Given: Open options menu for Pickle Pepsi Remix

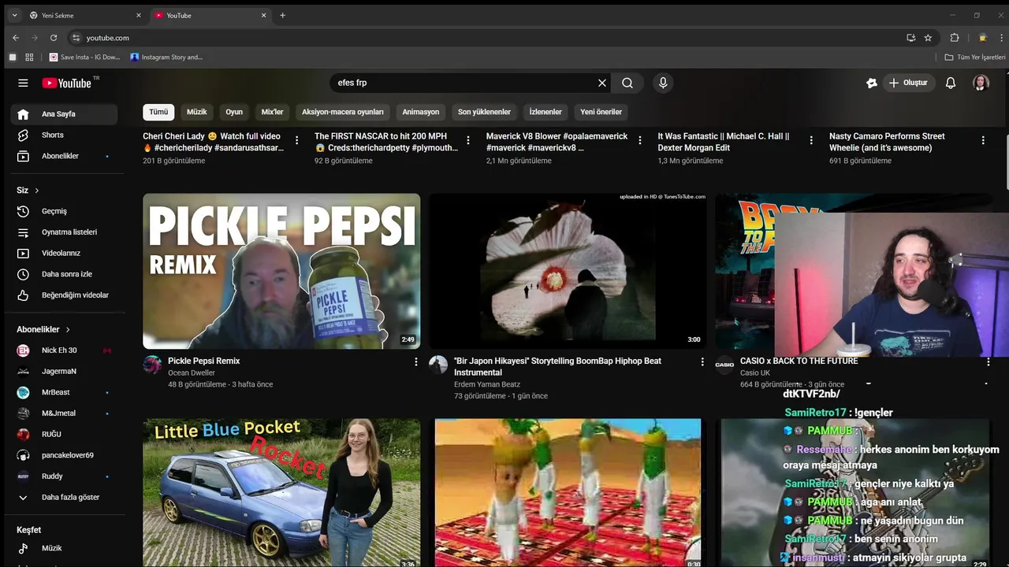Looking at the screenshot, I should (416, 361).
